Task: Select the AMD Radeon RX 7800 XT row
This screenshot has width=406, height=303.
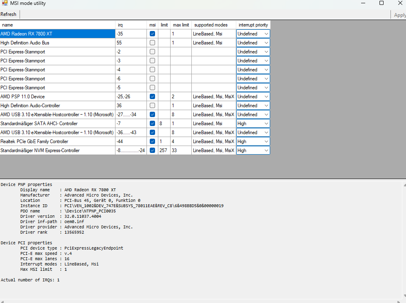Action: click(58, 33)
